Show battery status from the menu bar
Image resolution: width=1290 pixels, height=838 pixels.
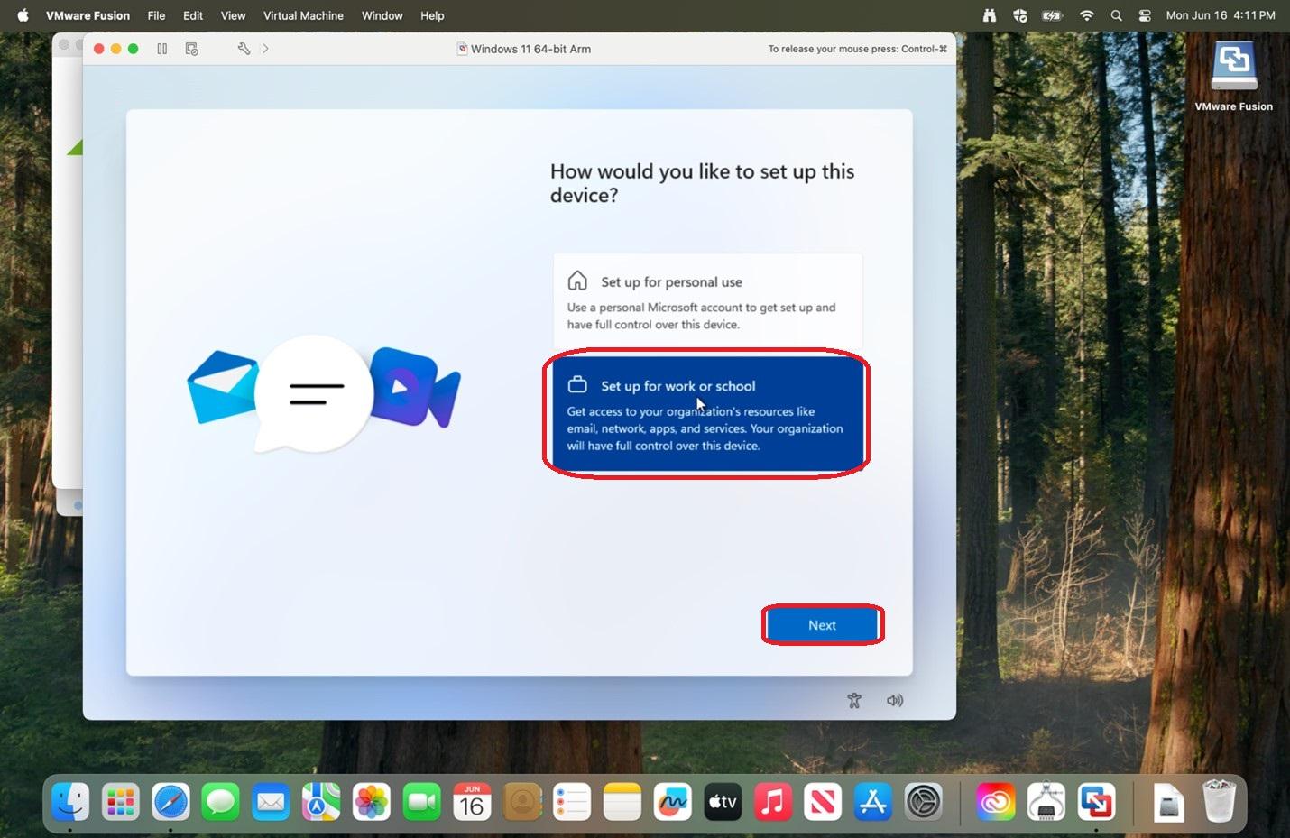click(1053, 15)
